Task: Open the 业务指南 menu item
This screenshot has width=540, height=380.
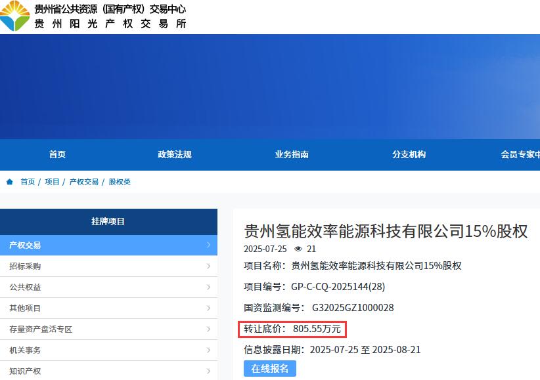Action: point(292,155)
